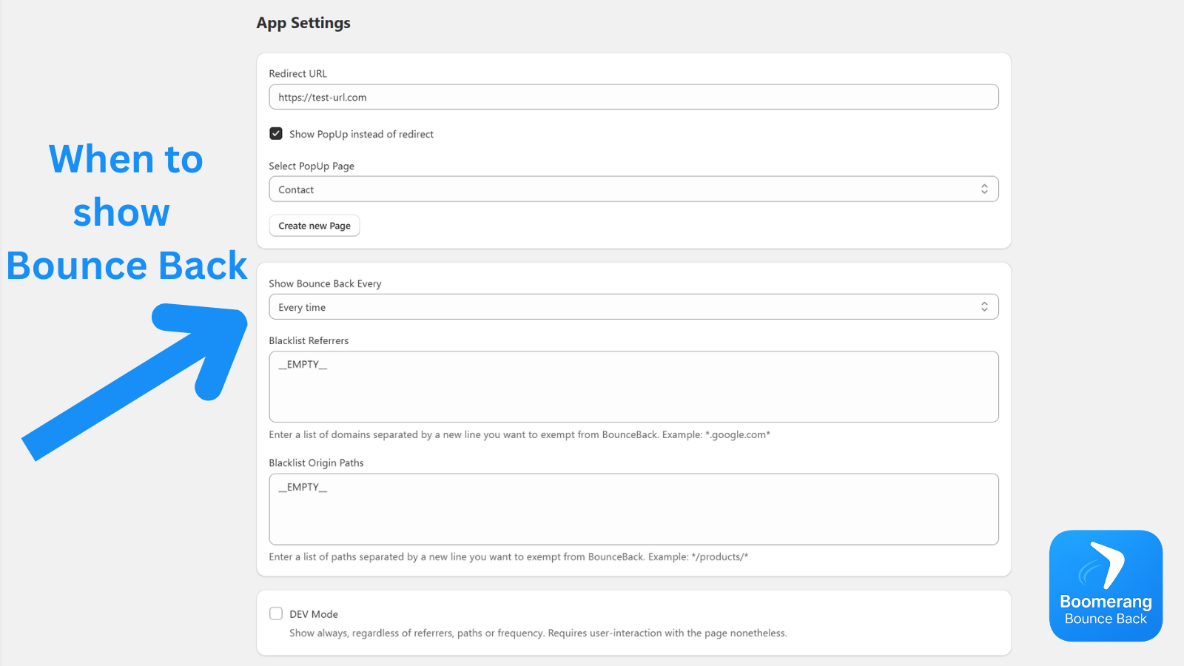Click the Create new Page button
Screen dimensions: 1184x666
[314, 226]
